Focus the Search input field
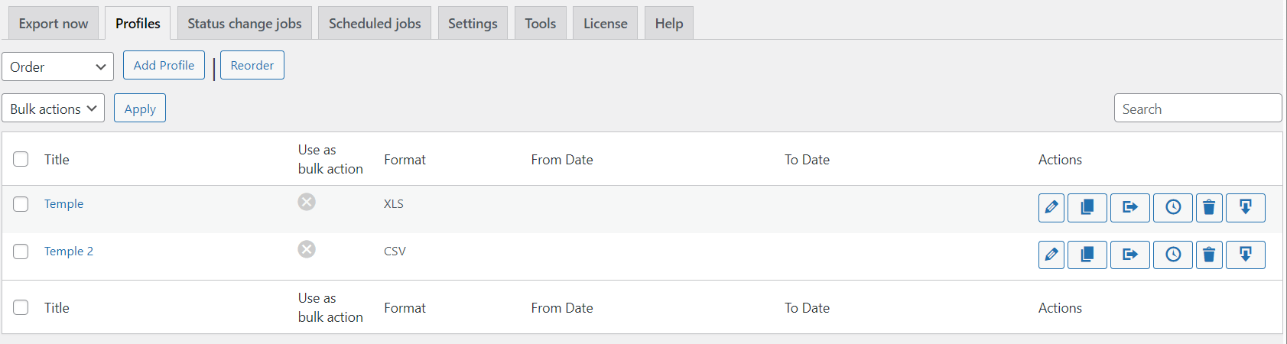 pos(1198,109)
